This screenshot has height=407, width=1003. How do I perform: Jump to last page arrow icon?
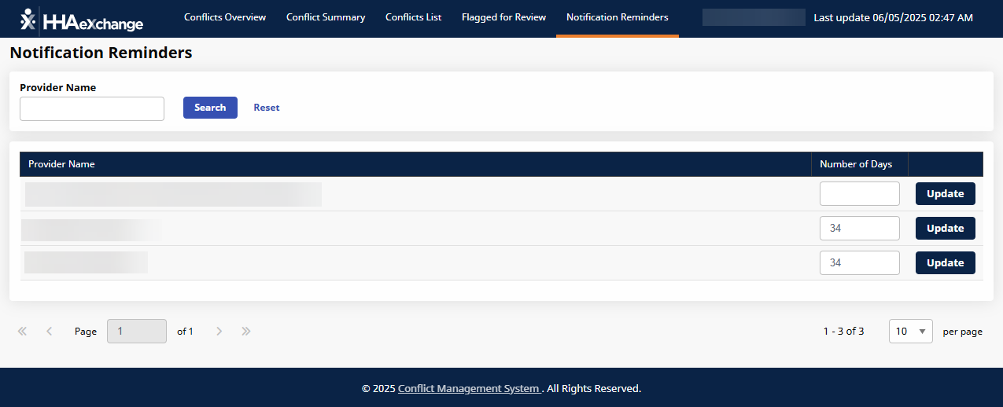246,332
